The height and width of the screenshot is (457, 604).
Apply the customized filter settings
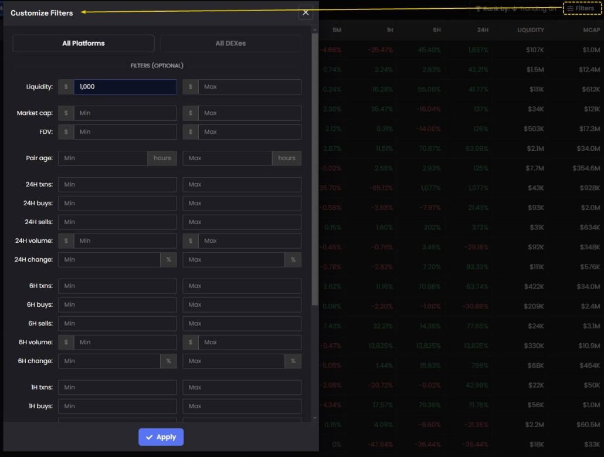pyautogui.click(x=161, y=436)
